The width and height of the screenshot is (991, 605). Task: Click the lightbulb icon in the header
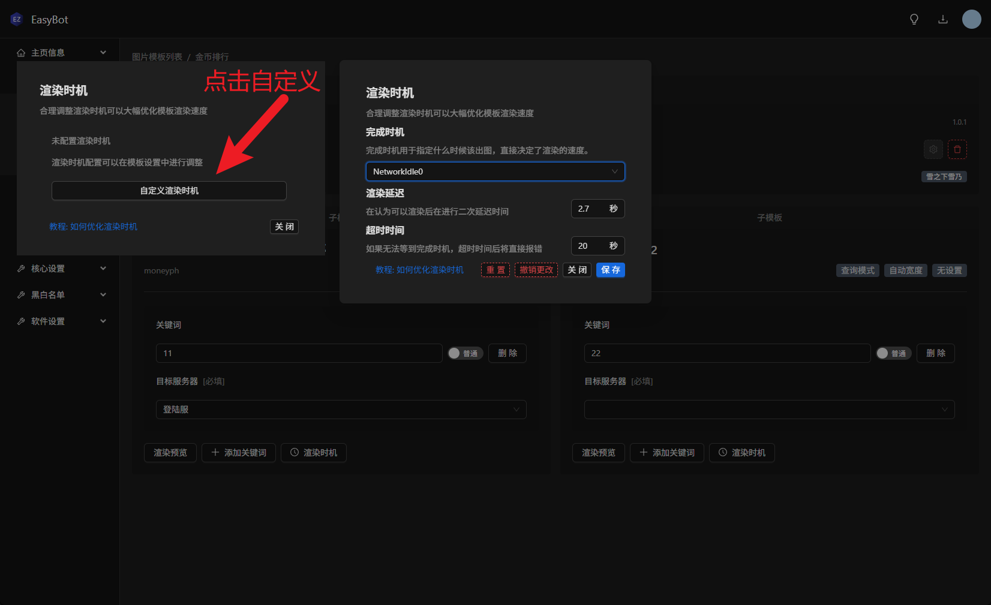(x=914, y=19)
